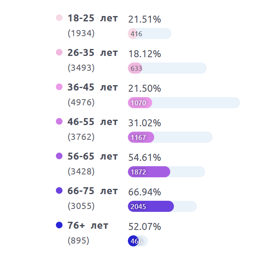Select the 18-25 лет age label
The height and width of the screenshot is (253, 259).
click(x=92, y=18)
